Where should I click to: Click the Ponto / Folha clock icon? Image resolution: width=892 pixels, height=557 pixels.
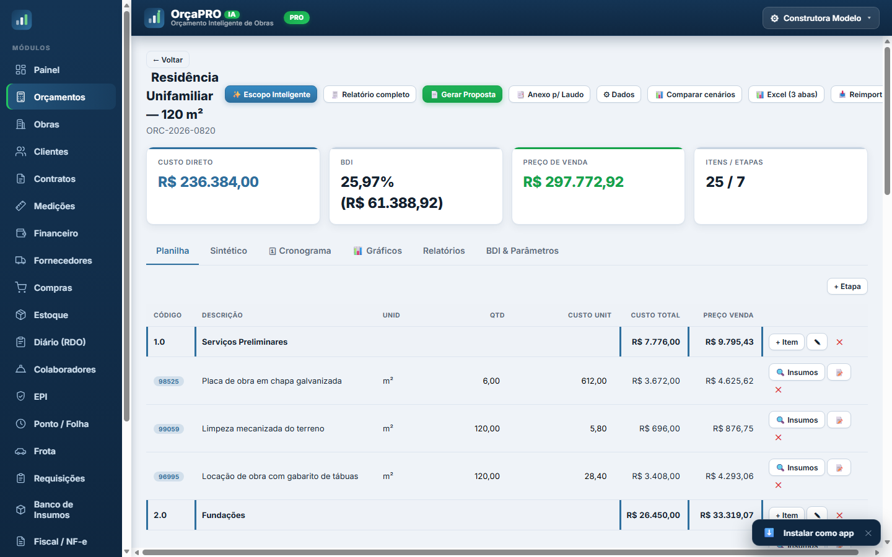(x=21, y=424)
